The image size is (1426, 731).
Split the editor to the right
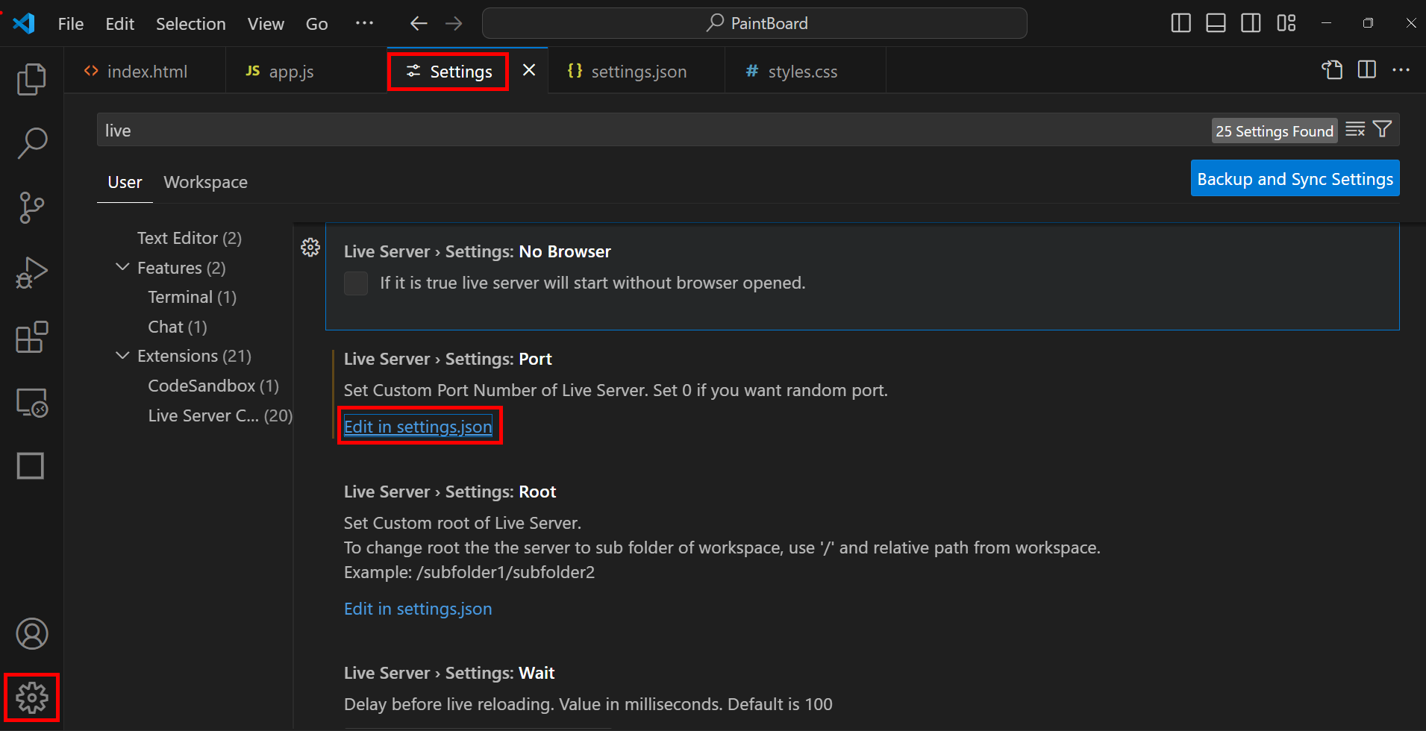[1367, 70]
